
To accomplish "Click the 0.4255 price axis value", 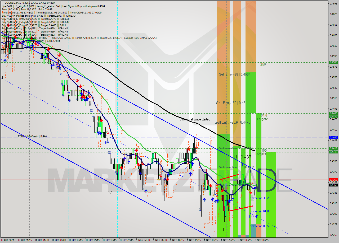I will click(x=333, y=235).
